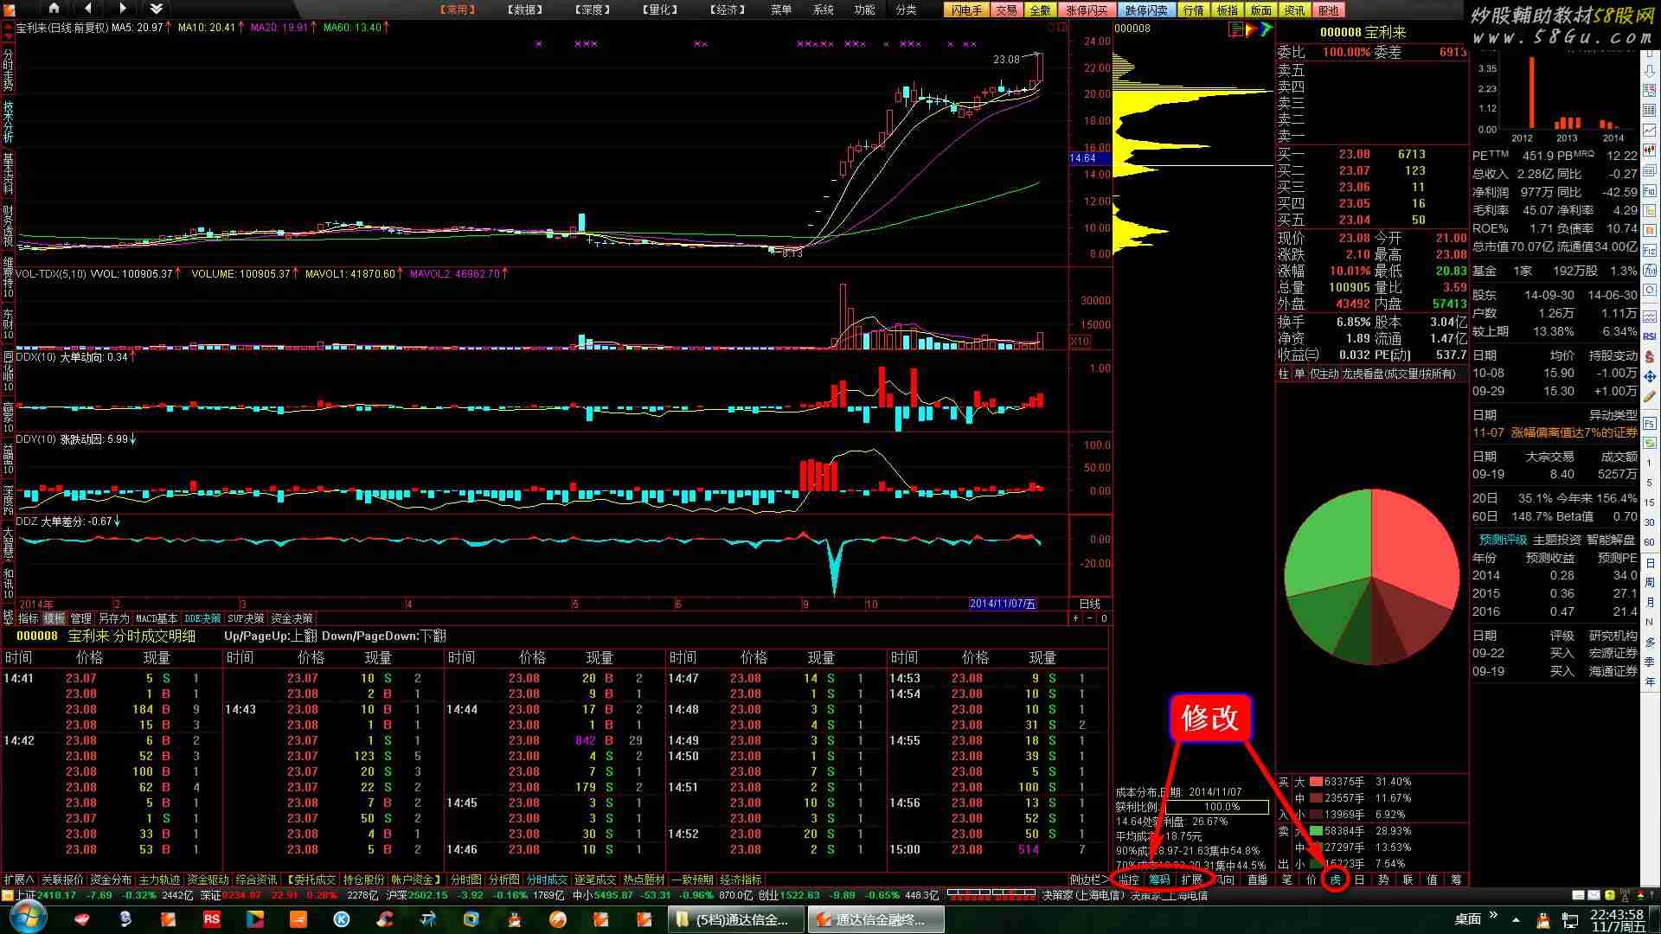
Task: Click the green-blue flag icon near 000008
Action: [x=1266, y=29]
